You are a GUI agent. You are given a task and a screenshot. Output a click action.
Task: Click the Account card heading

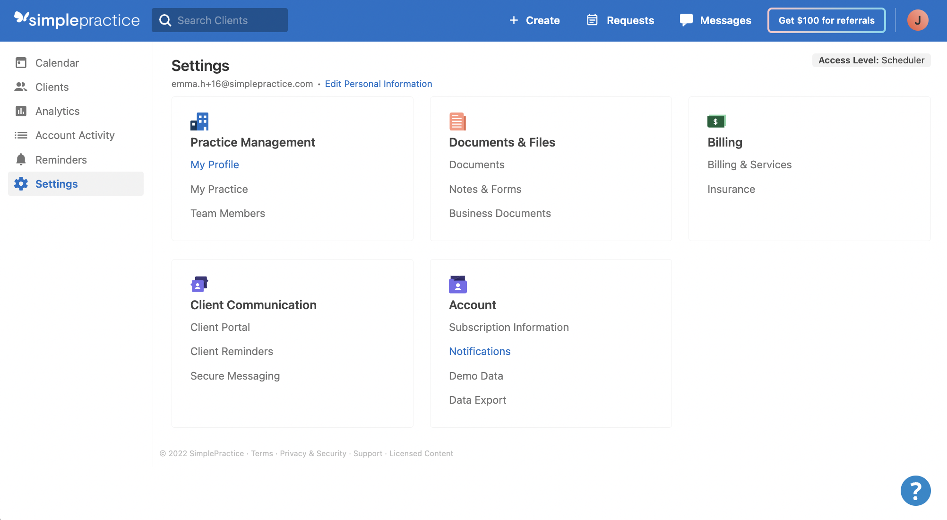[x=473, y=305]
